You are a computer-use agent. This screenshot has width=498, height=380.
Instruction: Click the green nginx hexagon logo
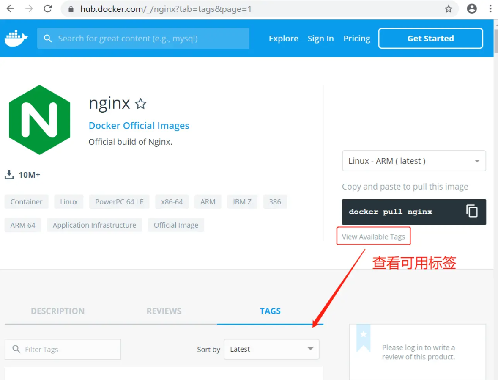click(39, 120)
